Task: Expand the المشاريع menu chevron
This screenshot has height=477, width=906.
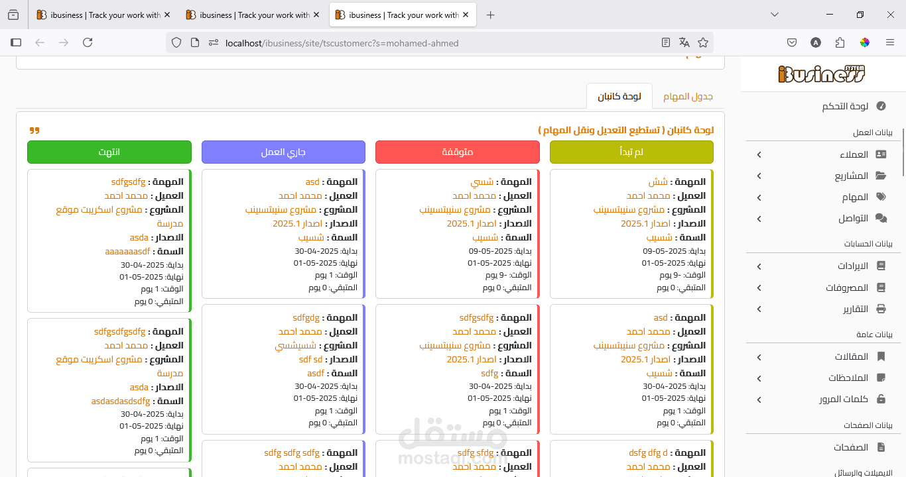Action: (x=759, y=176)
